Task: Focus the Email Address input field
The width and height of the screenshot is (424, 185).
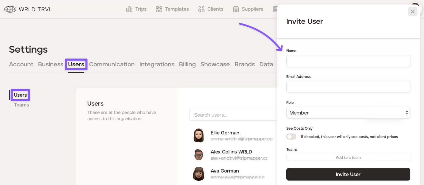Action: (348, 87)
